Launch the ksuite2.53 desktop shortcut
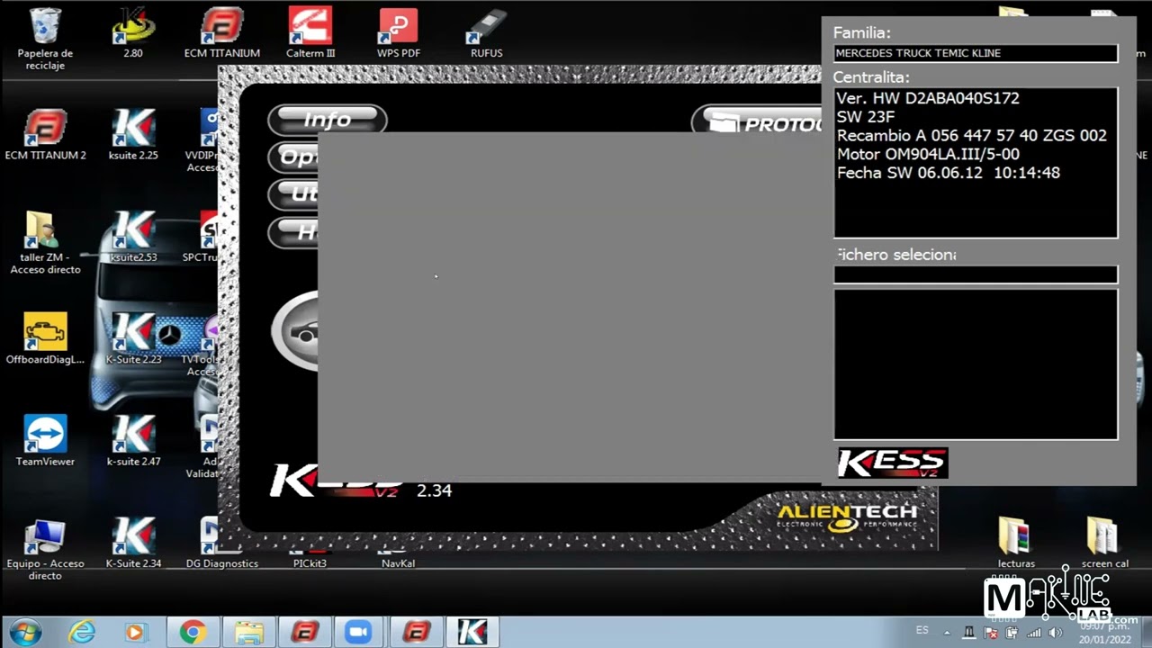Screen dimensions: 1152x648 pos(133,237)
